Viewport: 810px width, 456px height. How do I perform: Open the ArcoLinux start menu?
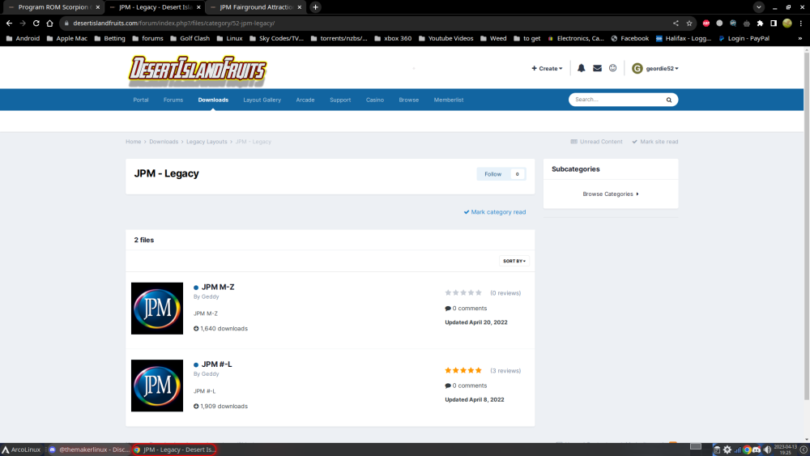tap(21, 450)
